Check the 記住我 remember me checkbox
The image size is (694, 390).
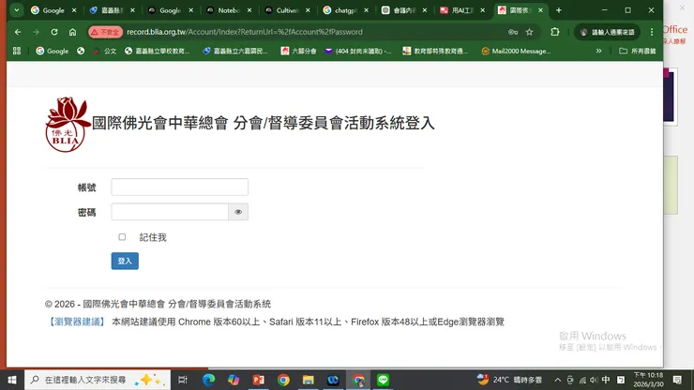122,237
